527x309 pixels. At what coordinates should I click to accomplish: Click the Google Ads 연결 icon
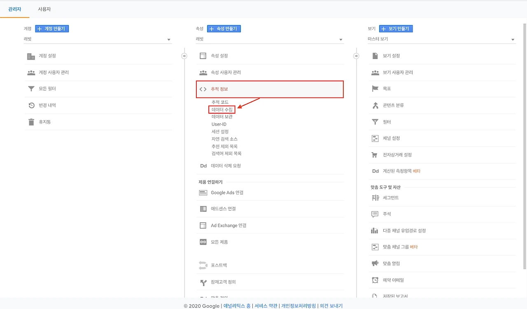203,193
